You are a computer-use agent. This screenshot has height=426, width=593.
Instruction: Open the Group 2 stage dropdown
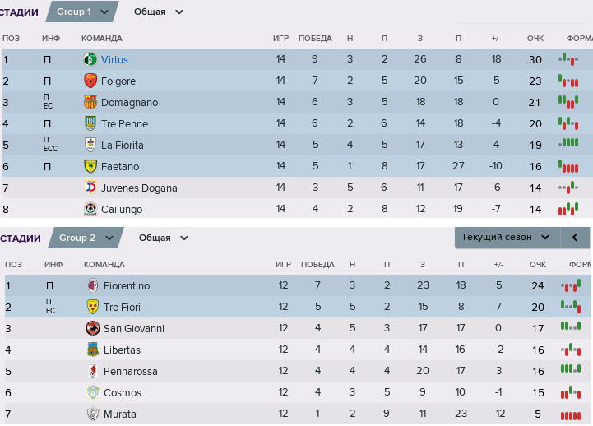pos(86,238)
